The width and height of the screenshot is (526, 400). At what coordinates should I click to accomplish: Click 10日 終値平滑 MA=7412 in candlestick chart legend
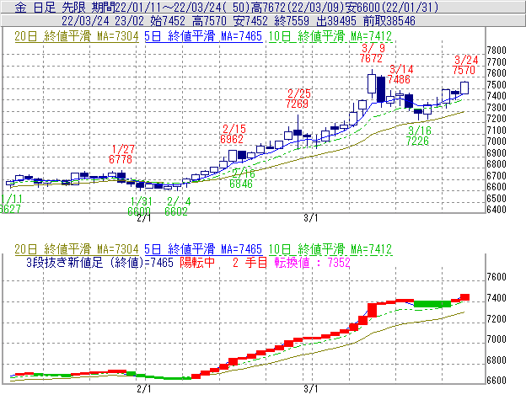[x=330, y=36]
